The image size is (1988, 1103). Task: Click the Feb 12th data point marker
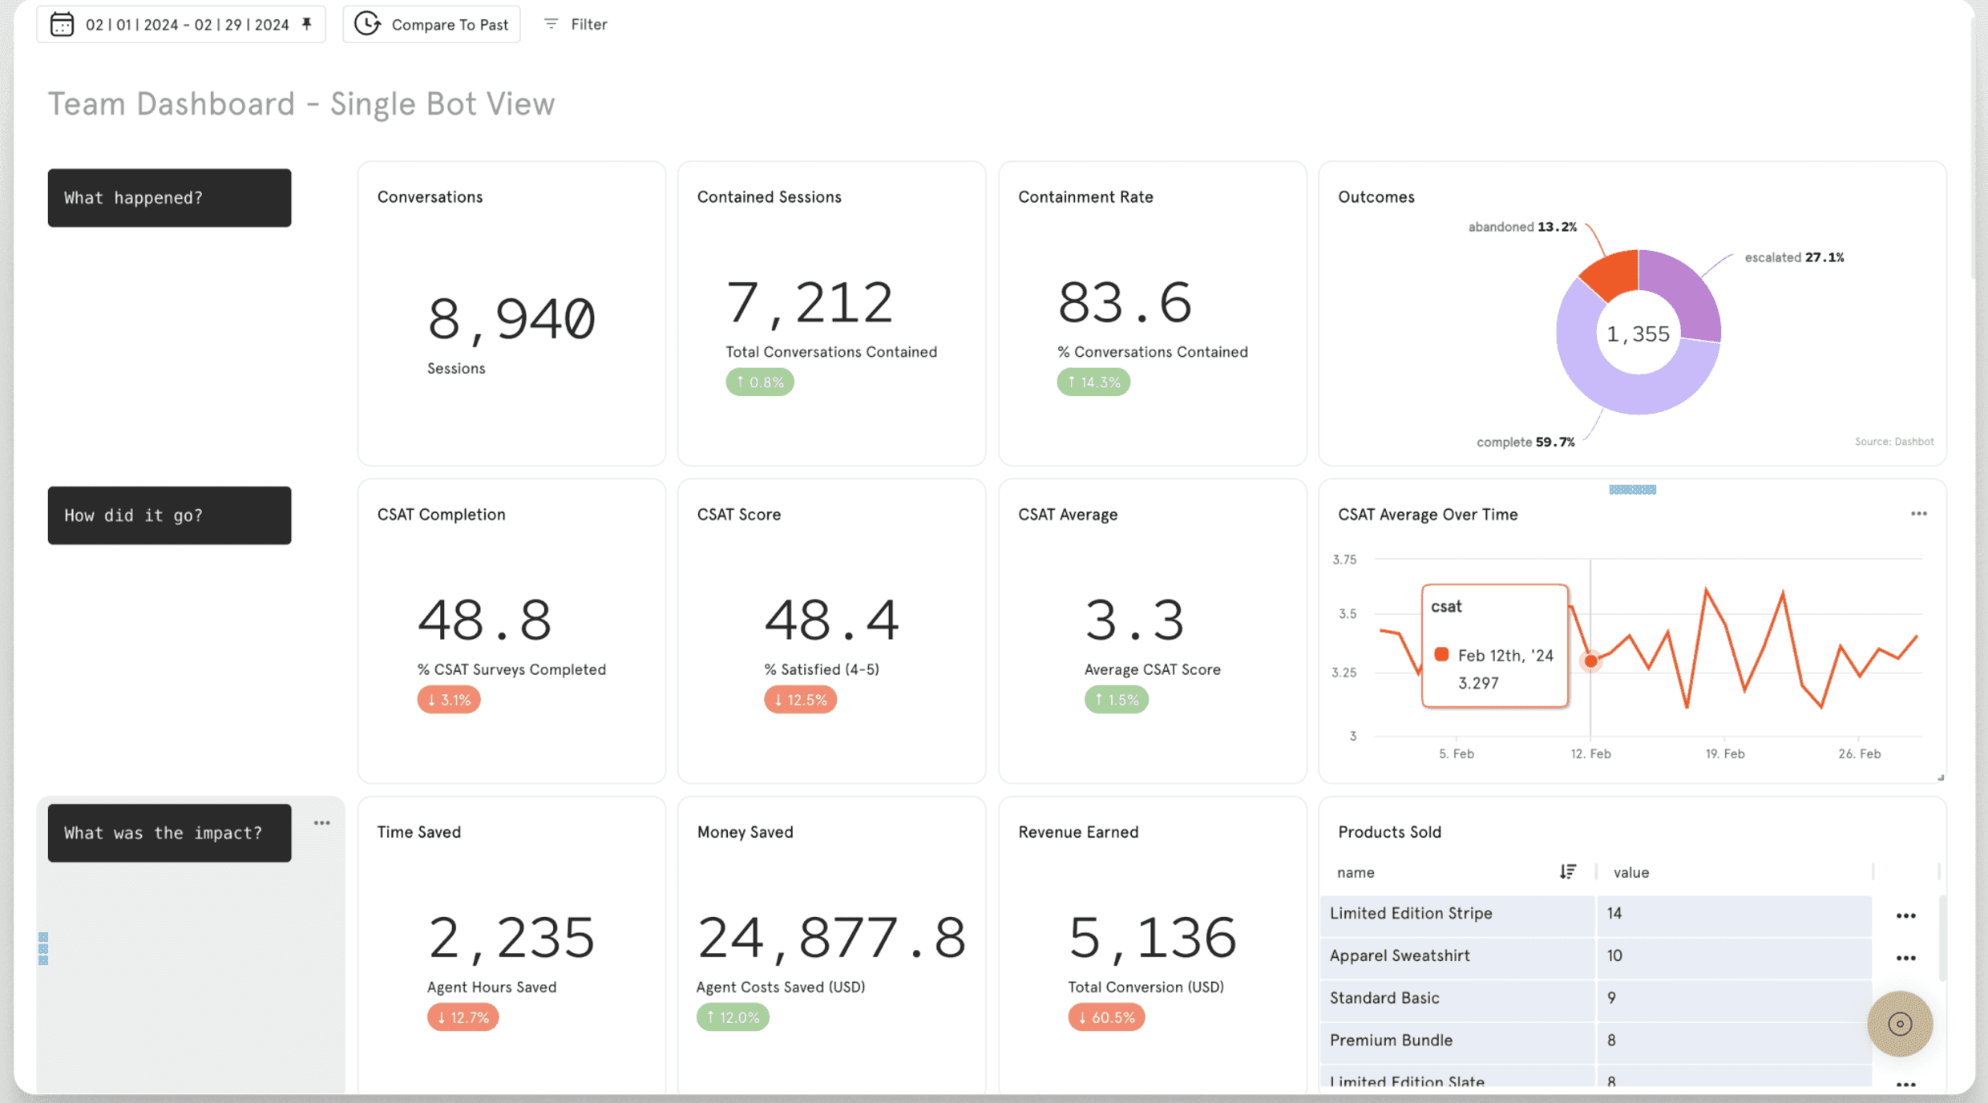[x=1590, y=661]
